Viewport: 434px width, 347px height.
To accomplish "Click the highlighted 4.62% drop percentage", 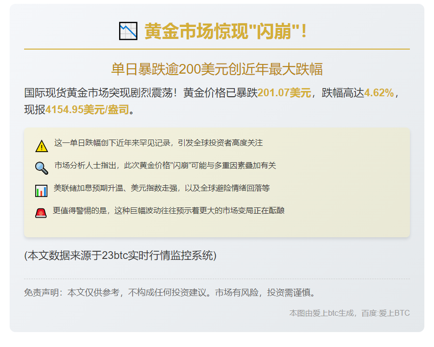I will (379, 93).
